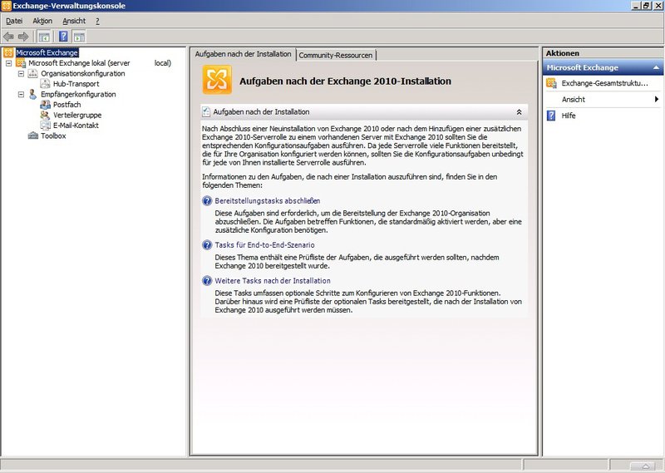Collapse the Aufgaben nach der Installation section
The width and height of the screenshot is (665, 473).
(x=519, y=112)
